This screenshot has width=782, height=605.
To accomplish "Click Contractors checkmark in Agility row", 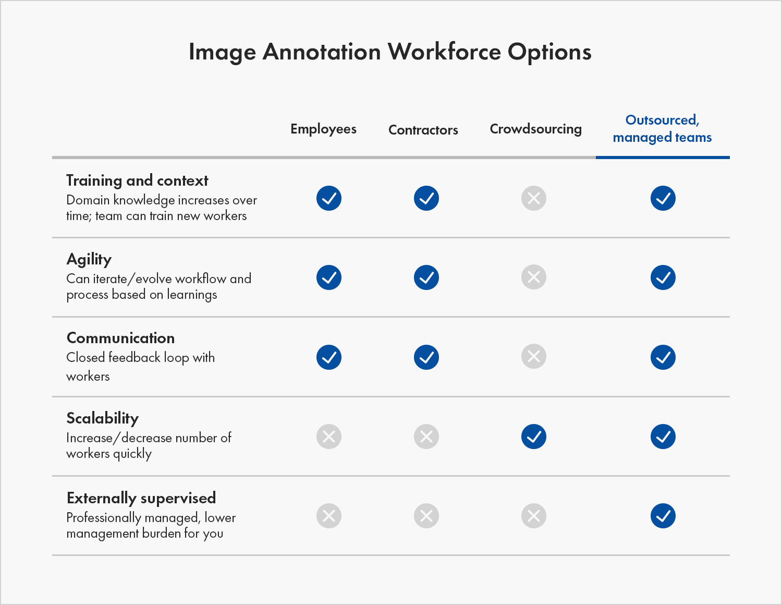I will click(x=426, y=277).
